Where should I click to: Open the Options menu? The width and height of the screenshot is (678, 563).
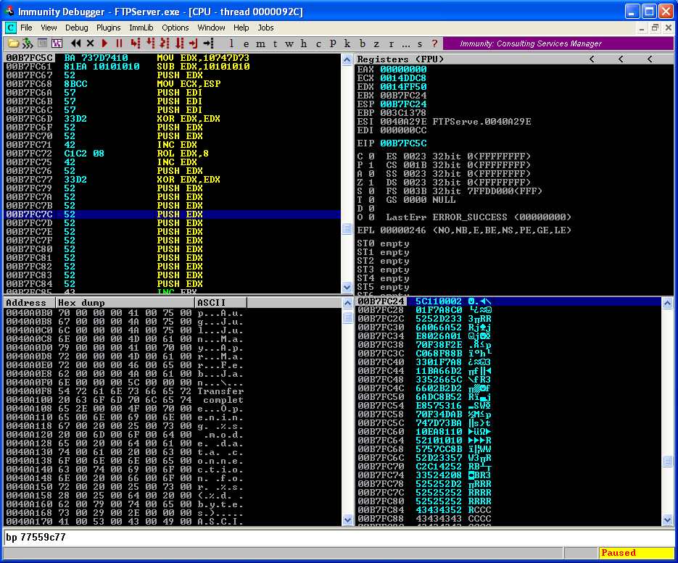175,28
